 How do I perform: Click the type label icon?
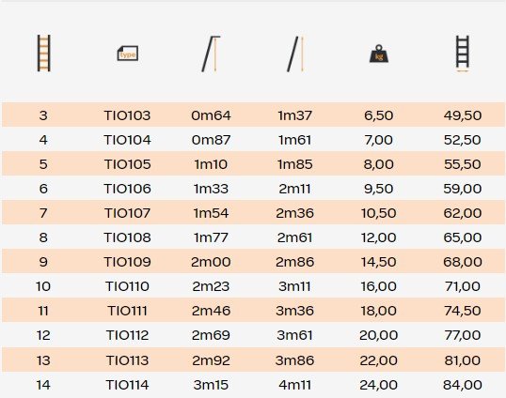pos(128,54)
